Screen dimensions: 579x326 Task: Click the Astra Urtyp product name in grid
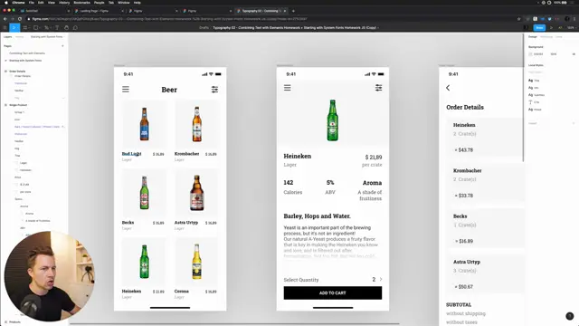186,222
